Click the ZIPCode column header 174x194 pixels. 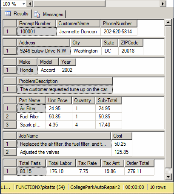pos(131,43)
